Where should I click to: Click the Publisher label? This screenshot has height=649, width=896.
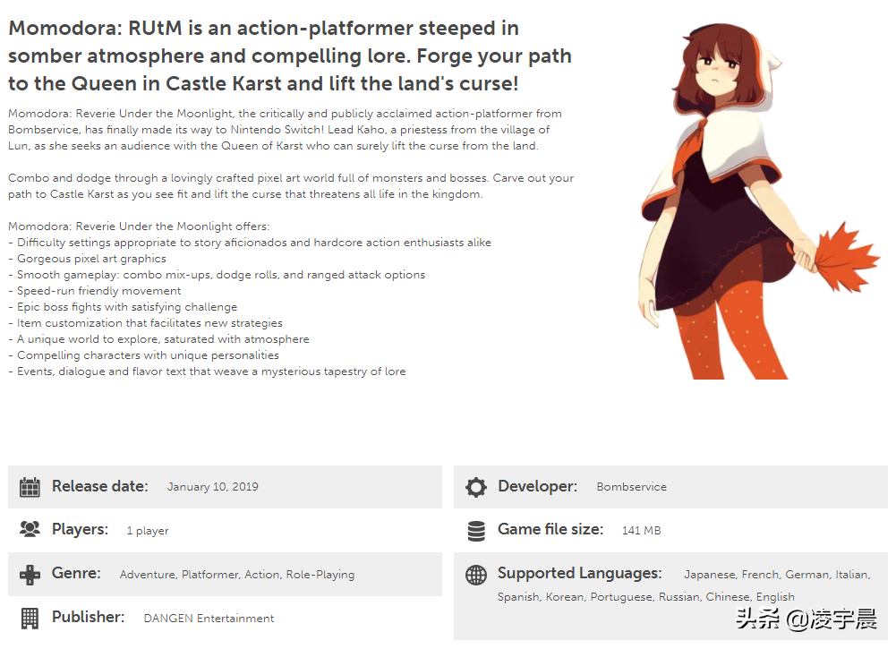pyautogui.click(x=88, y=617)
